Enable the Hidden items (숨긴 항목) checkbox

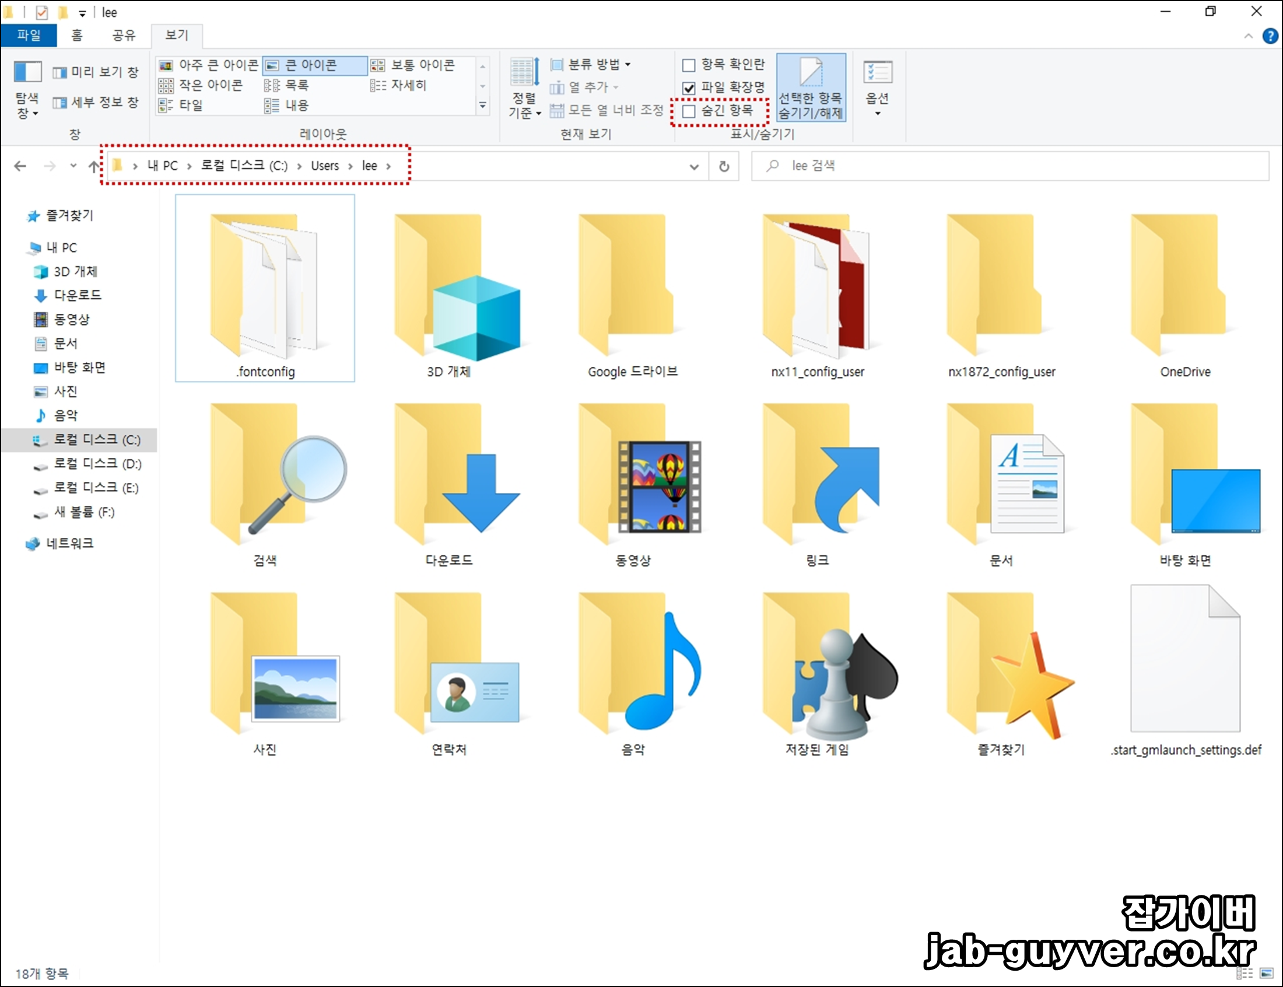point(689,111)
